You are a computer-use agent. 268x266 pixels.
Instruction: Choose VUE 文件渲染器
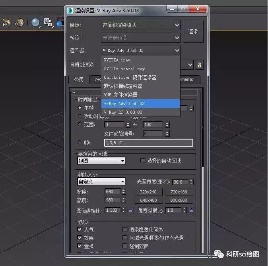141,95
